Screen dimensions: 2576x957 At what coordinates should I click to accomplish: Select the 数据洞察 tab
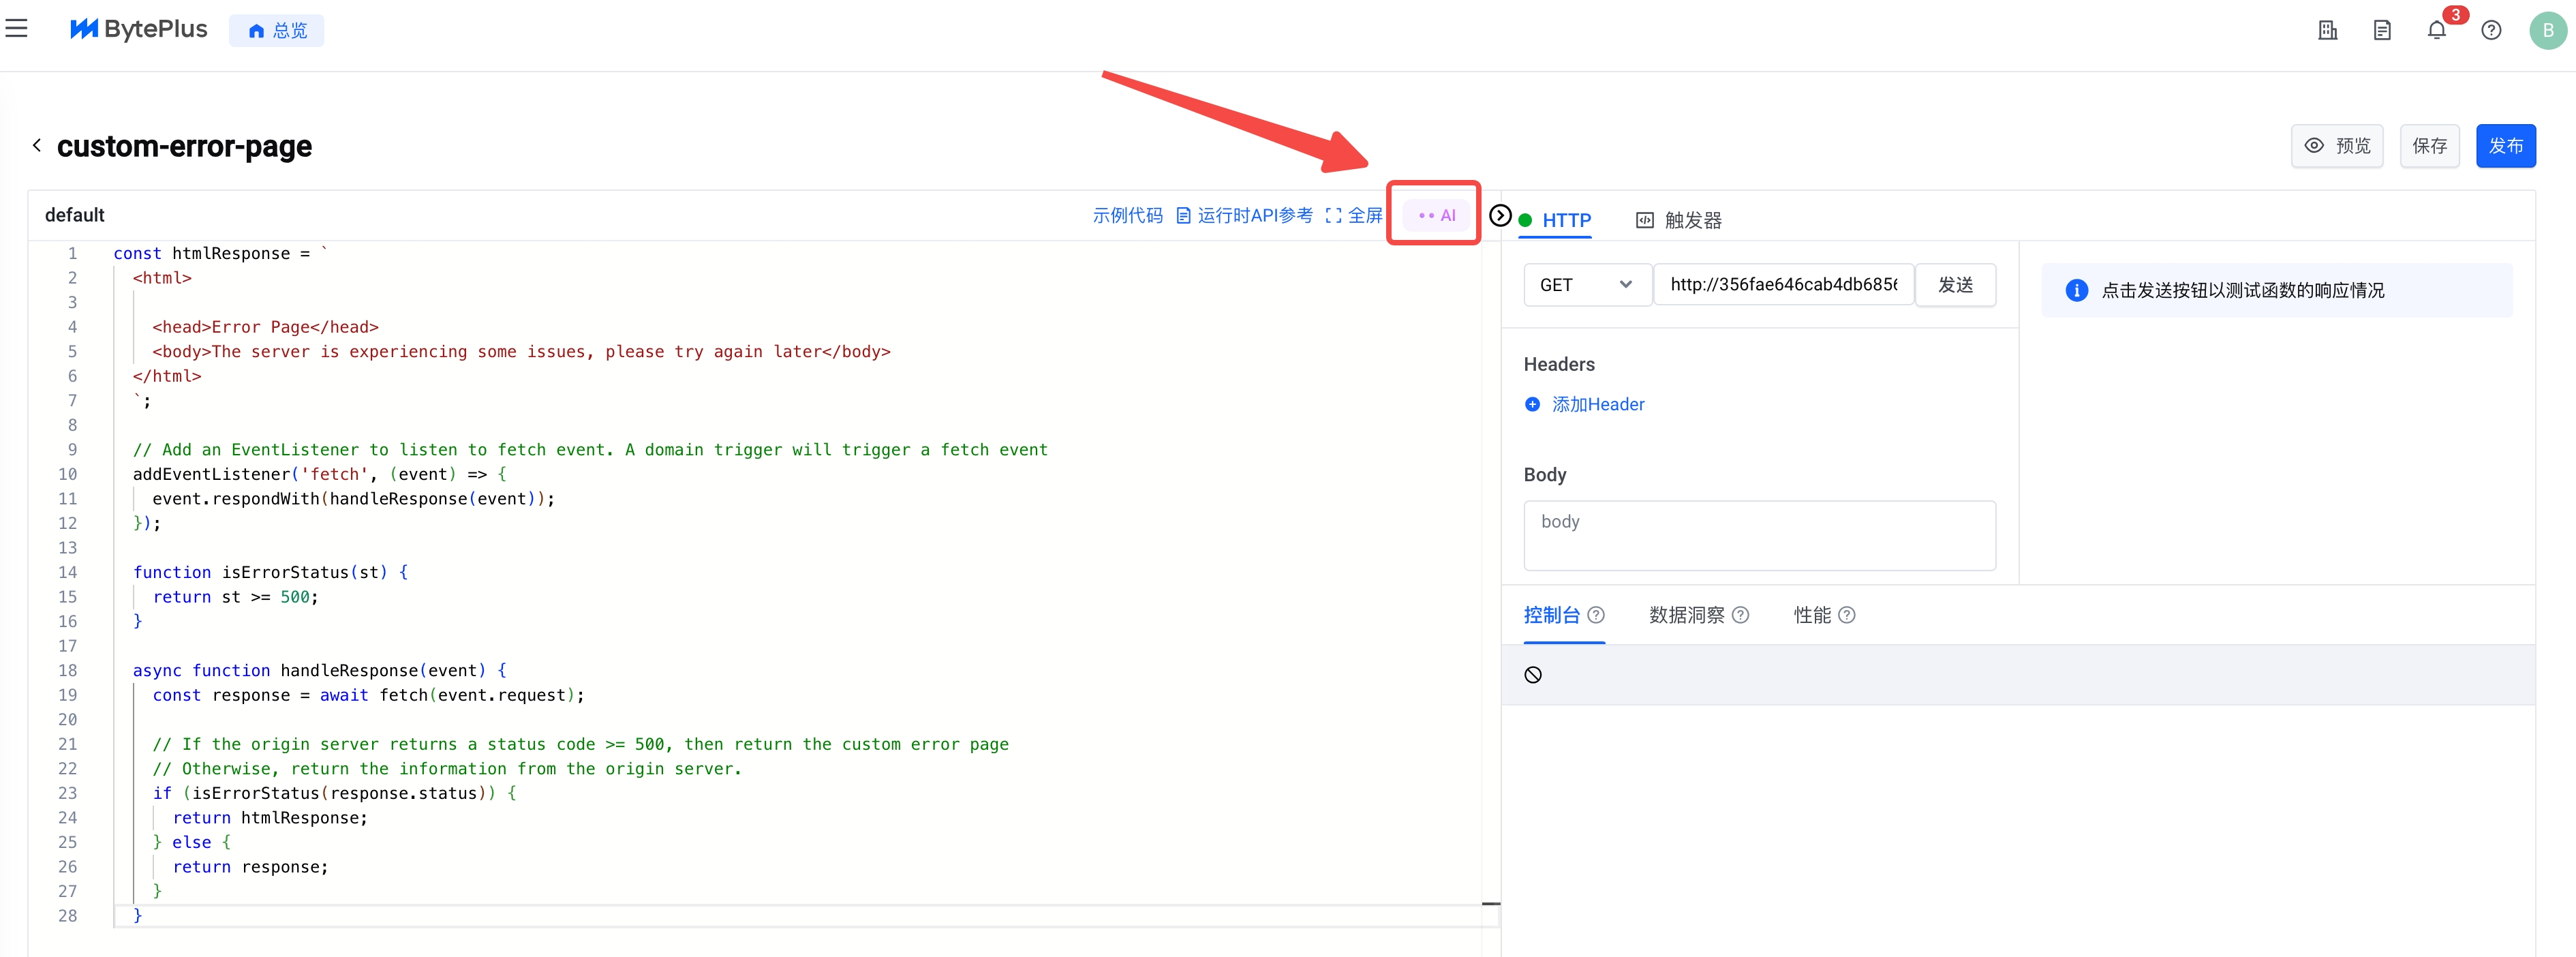tap(1686, 615)
